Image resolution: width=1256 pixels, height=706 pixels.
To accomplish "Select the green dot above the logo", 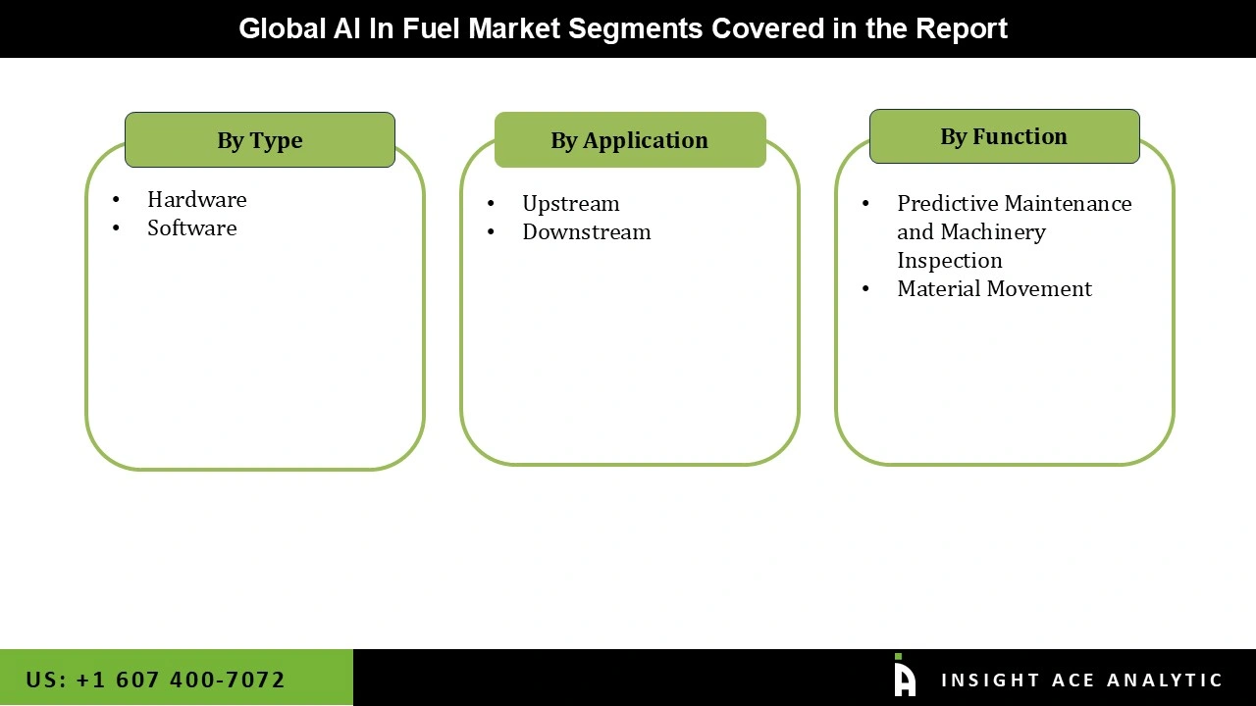I will (896, 656).
